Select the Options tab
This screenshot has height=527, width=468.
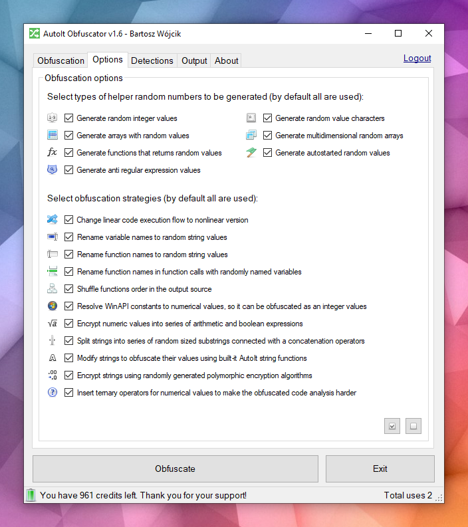tap(108, 60)
